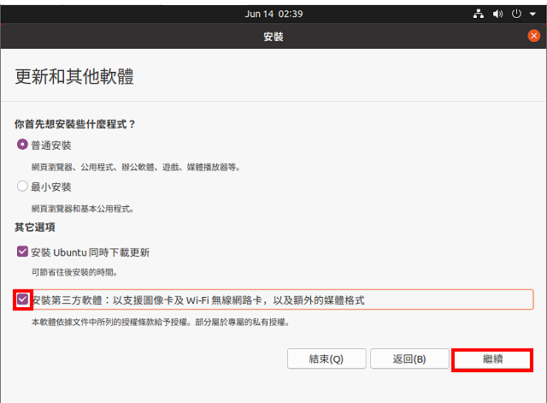Click the 結束(Q) button
The width and height of the screenshot is (547, 403).
pyautogui.click(x=326, y=359)
